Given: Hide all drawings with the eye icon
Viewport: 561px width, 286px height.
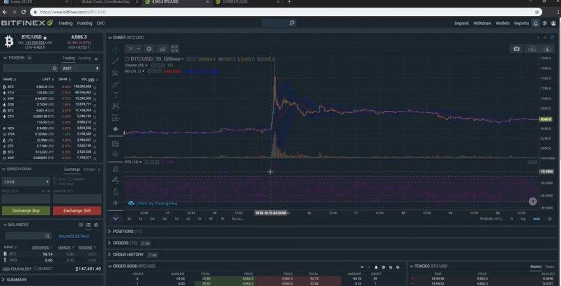Looking at the screenshot, I should (x=116, y=203).
